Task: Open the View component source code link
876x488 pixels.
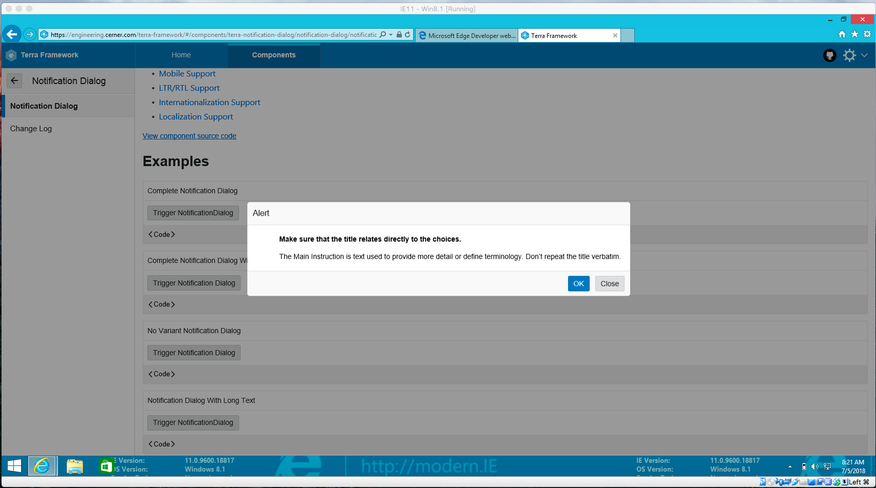Action: 189,135
